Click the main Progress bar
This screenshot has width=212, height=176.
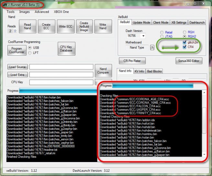point(58,91)
